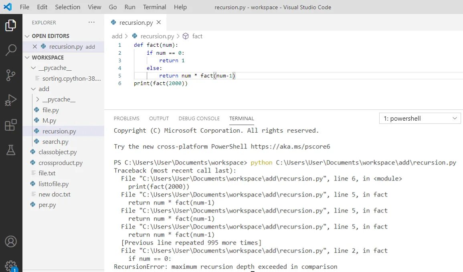Switch to the PROBLEMS tab
The width and height of the screenshot is (463, 272).
tap(126, 118)
